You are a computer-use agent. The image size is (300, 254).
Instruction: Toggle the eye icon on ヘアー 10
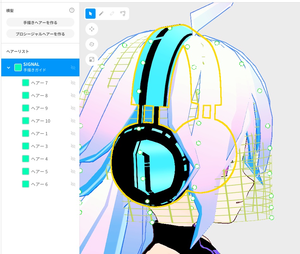coord(73,121)
